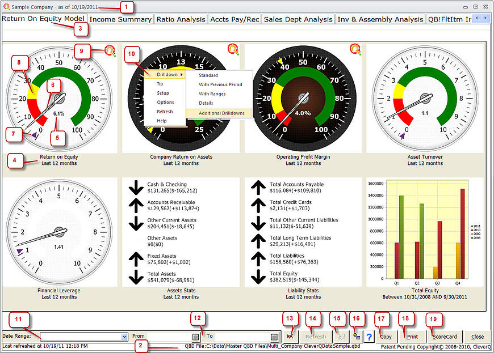The image size is (494, 353).
Task: Select Additional Drilldowns from the submenu
Action: [x=221, y=113]
